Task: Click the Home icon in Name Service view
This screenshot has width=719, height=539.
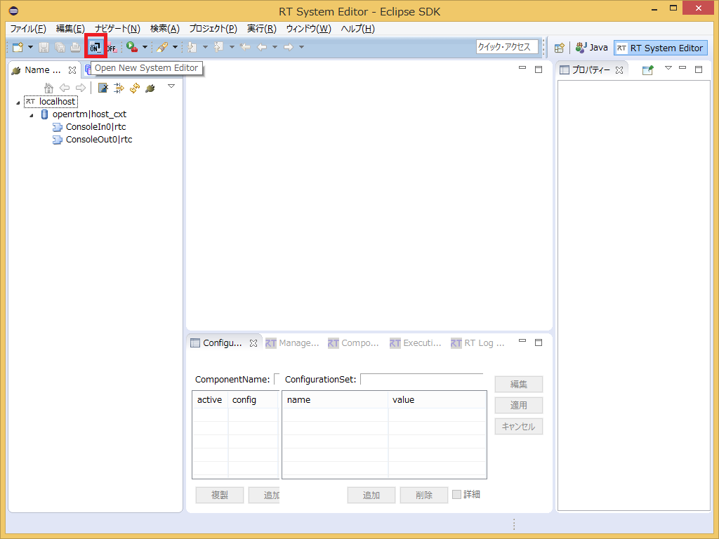Action: point(48,88)
